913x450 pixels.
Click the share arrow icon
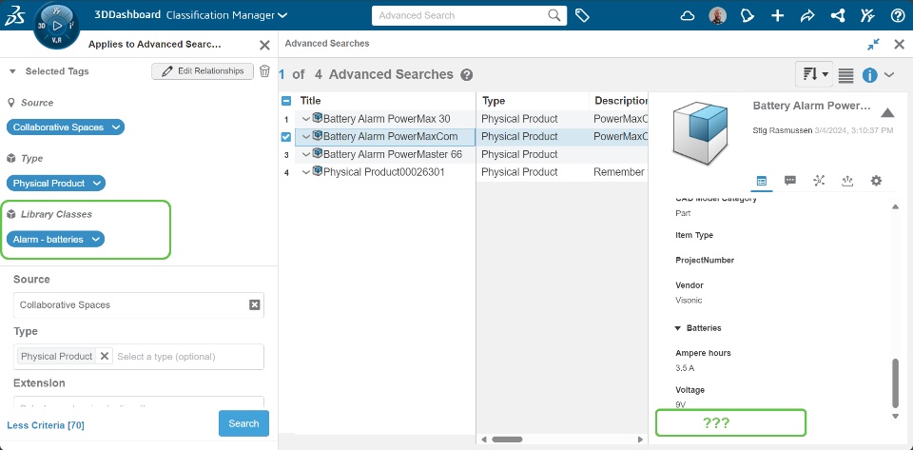pos(807,16)
